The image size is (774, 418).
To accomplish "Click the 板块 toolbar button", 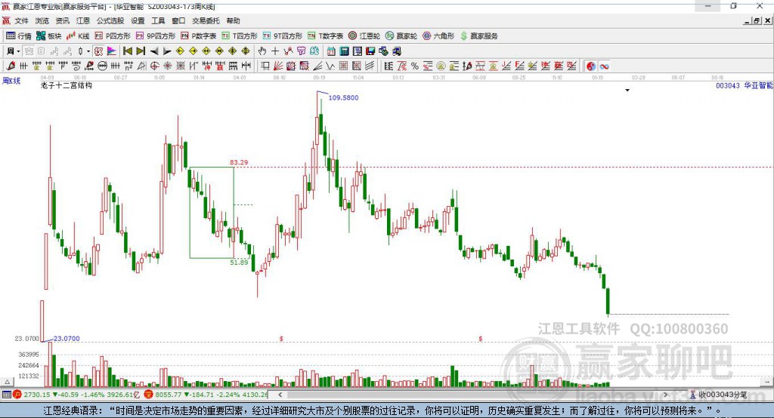I will 49,36.
